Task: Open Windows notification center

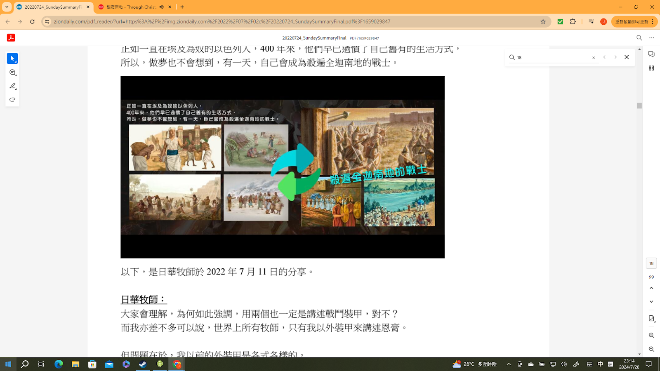Action: pyautogui.click(x=649, y=364)
